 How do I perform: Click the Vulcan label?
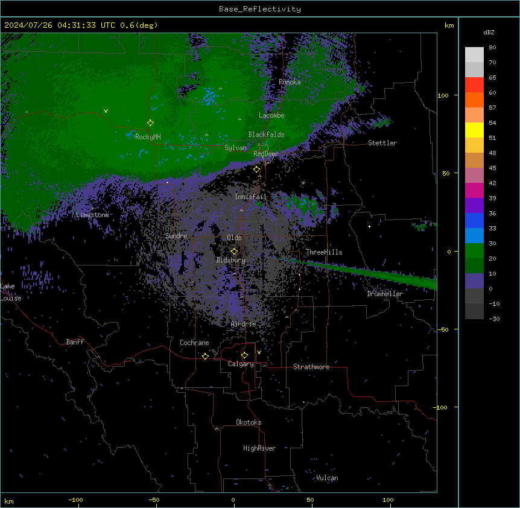pos(327,478)
